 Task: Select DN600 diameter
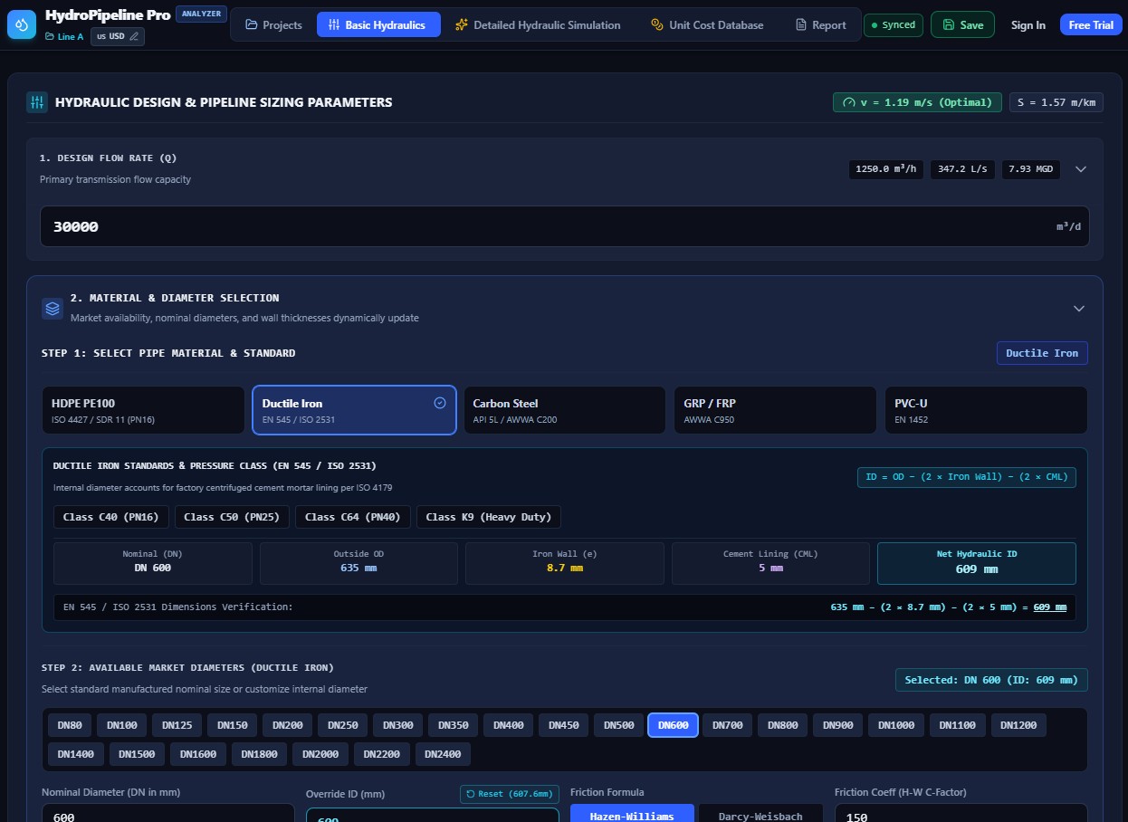click(x=673, y=725)
